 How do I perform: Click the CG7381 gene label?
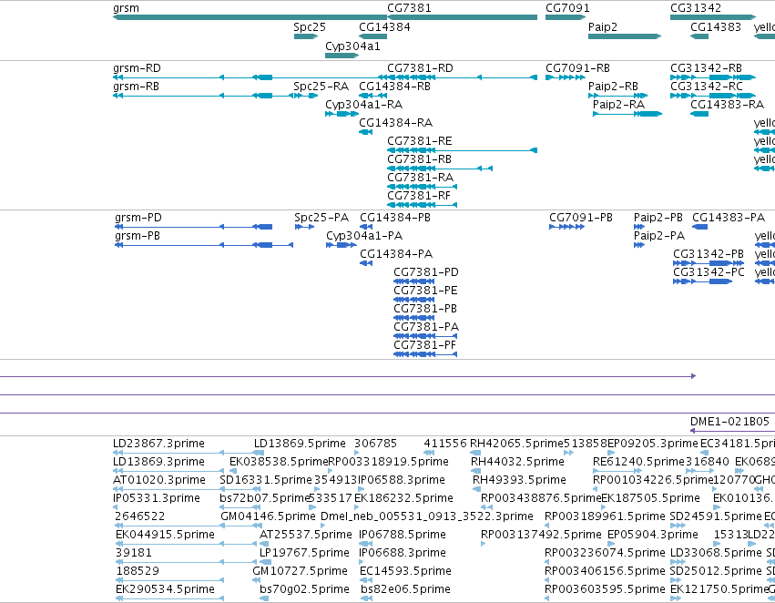pos(409,8)
